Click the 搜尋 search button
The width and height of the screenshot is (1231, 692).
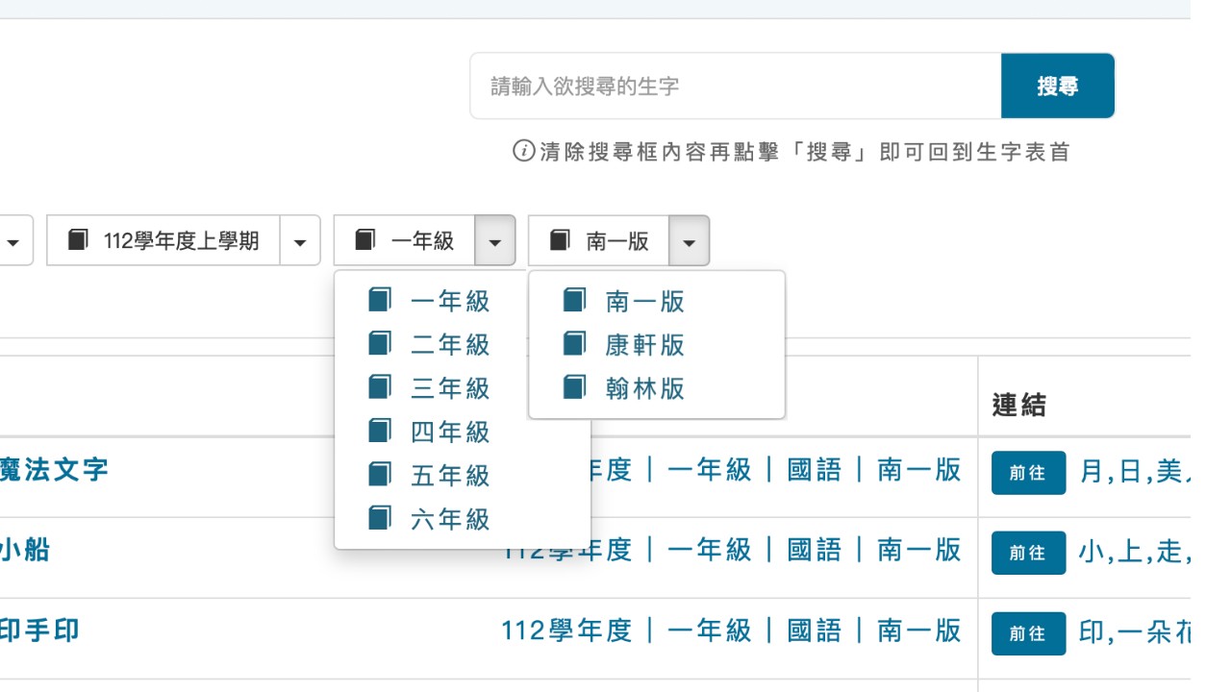point(1058,86)
